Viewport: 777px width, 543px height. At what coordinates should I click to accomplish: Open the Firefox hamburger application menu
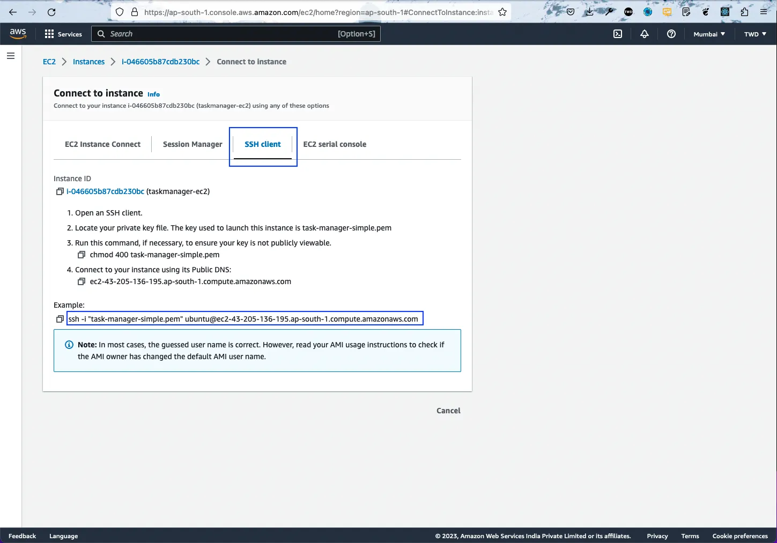click(x=764, y=12)
